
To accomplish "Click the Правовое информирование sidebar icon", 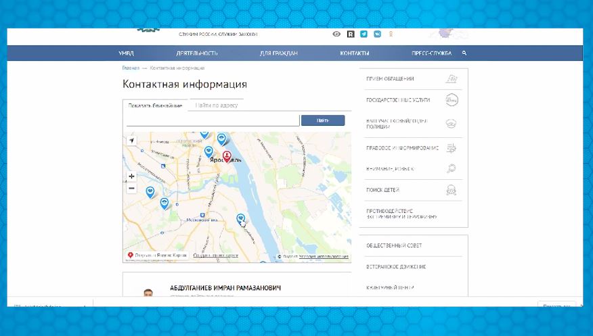I will click(x=451, y=148).
